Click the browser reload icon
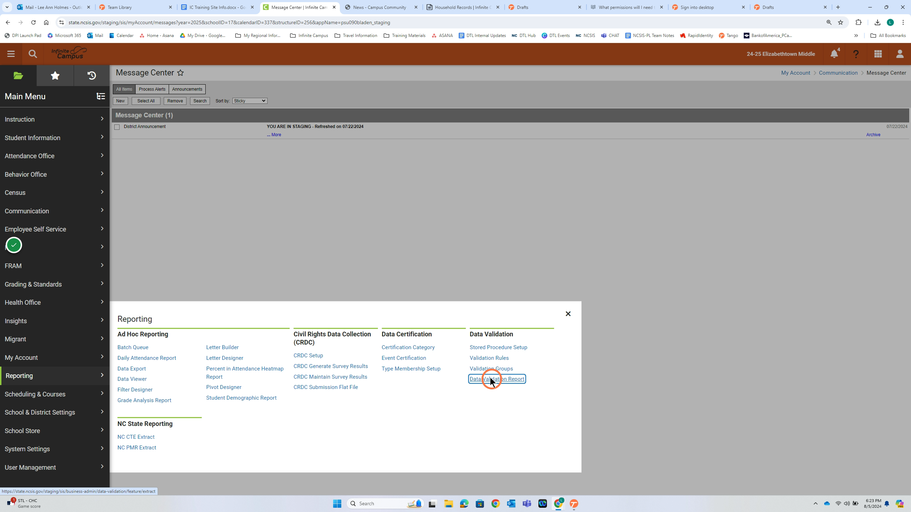 tap(33, 22)
